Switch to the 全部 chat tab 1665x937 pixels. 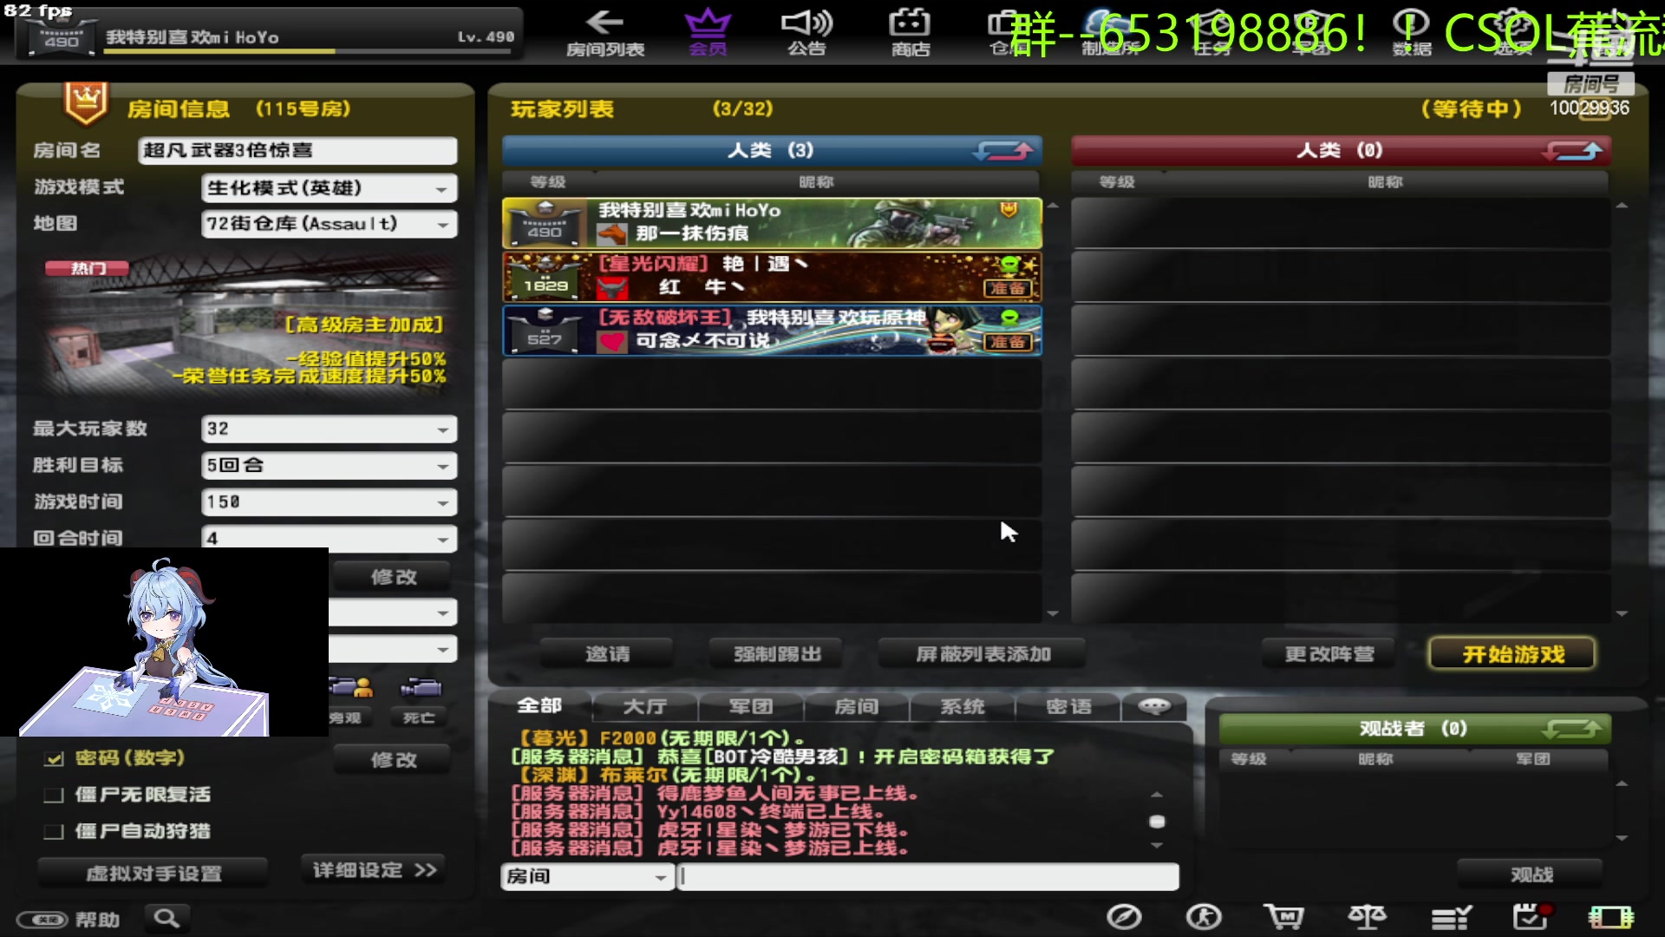[539, 706]
